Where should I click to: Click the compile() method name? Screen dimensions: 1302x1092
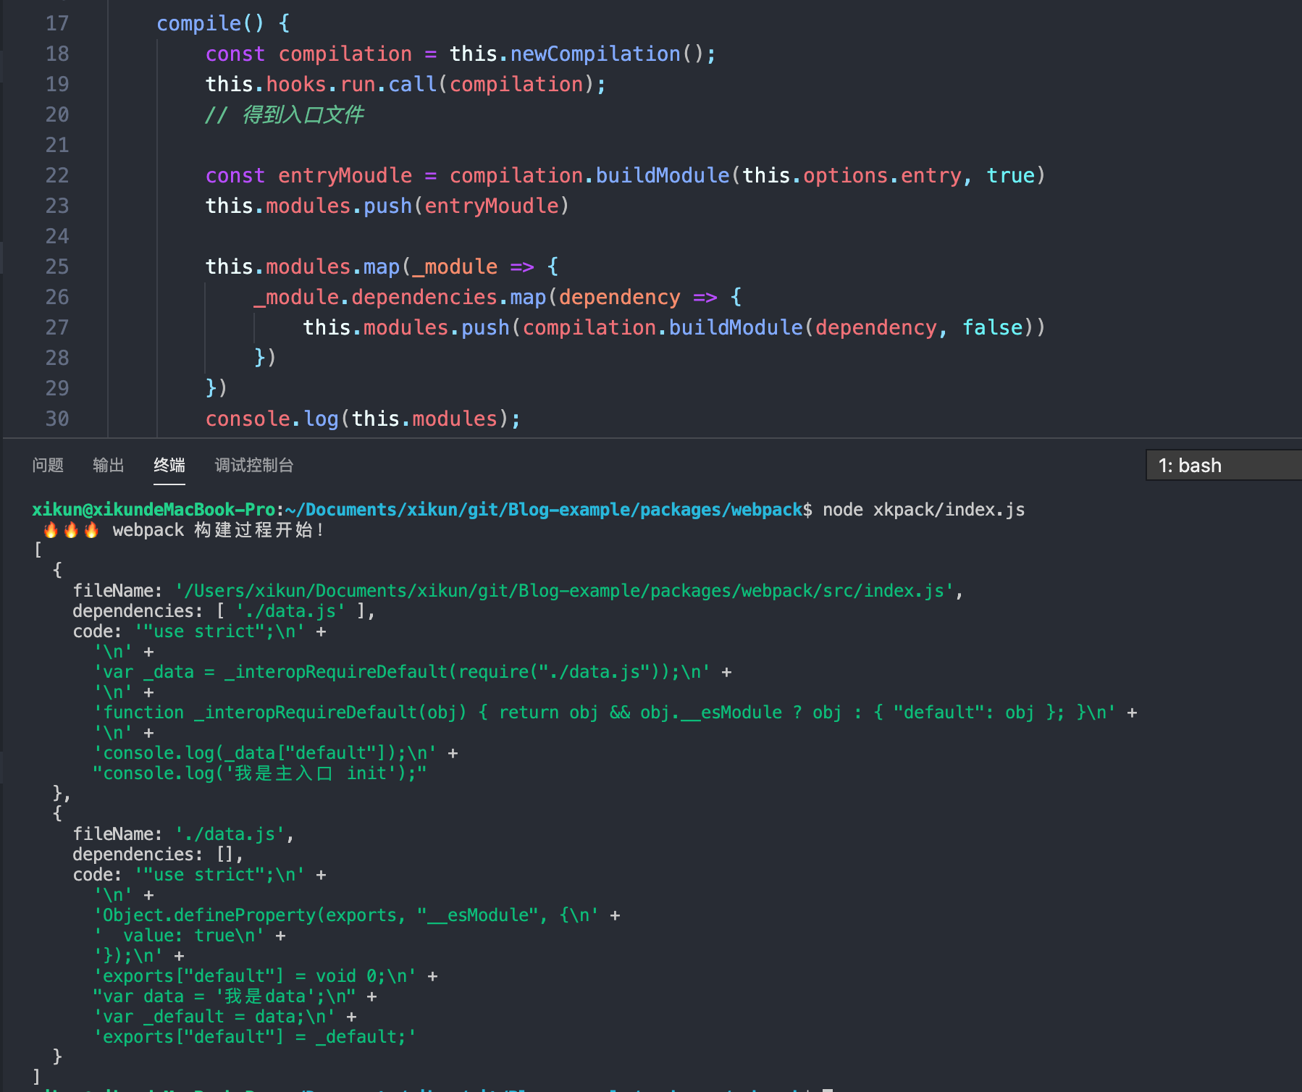click(199, 23)
